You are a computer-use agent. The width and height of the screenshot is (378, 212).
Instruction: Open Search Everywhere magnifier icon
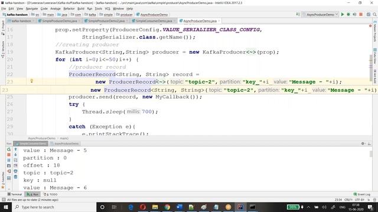[x=374, y=14]
